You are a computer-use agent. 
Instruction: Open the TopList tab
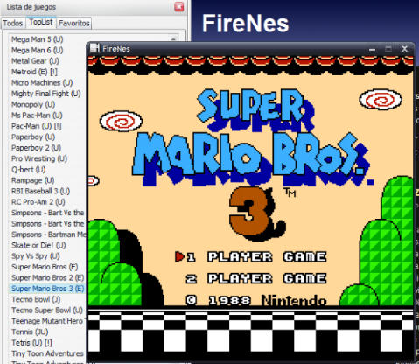point(41,22)
